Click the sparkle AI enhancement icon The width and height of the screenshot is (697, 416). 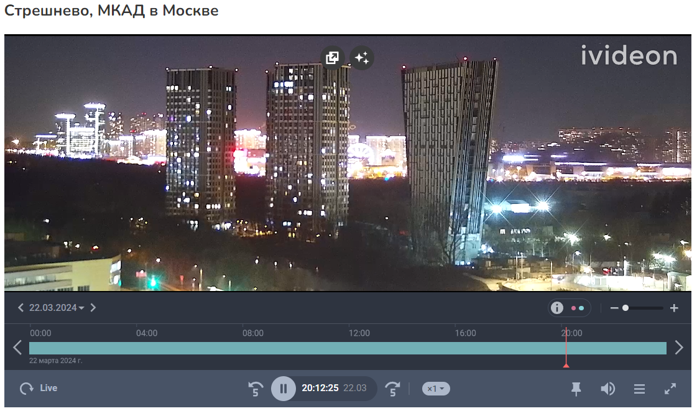coord(362,58)
